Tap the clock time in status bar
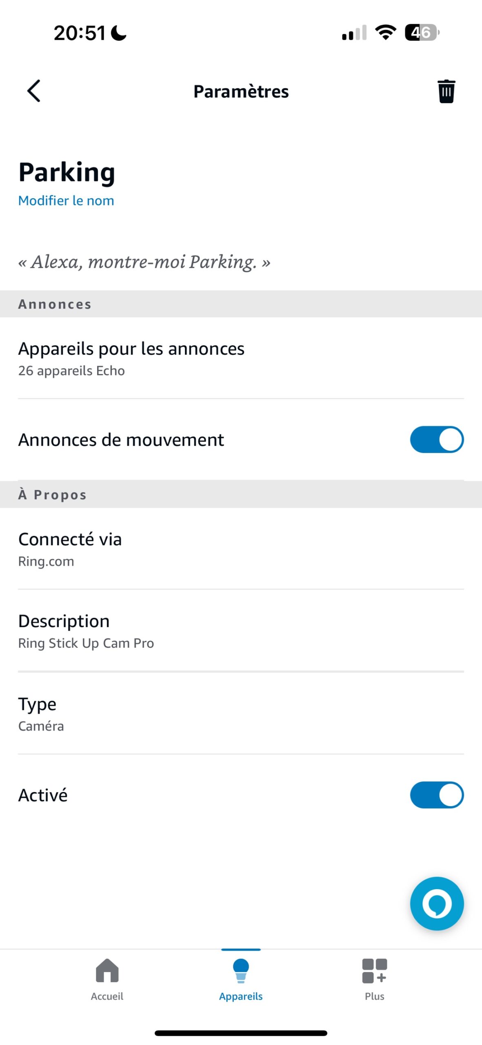The height and width of the screenshot is (1045, 482). (x=80, y=33)
